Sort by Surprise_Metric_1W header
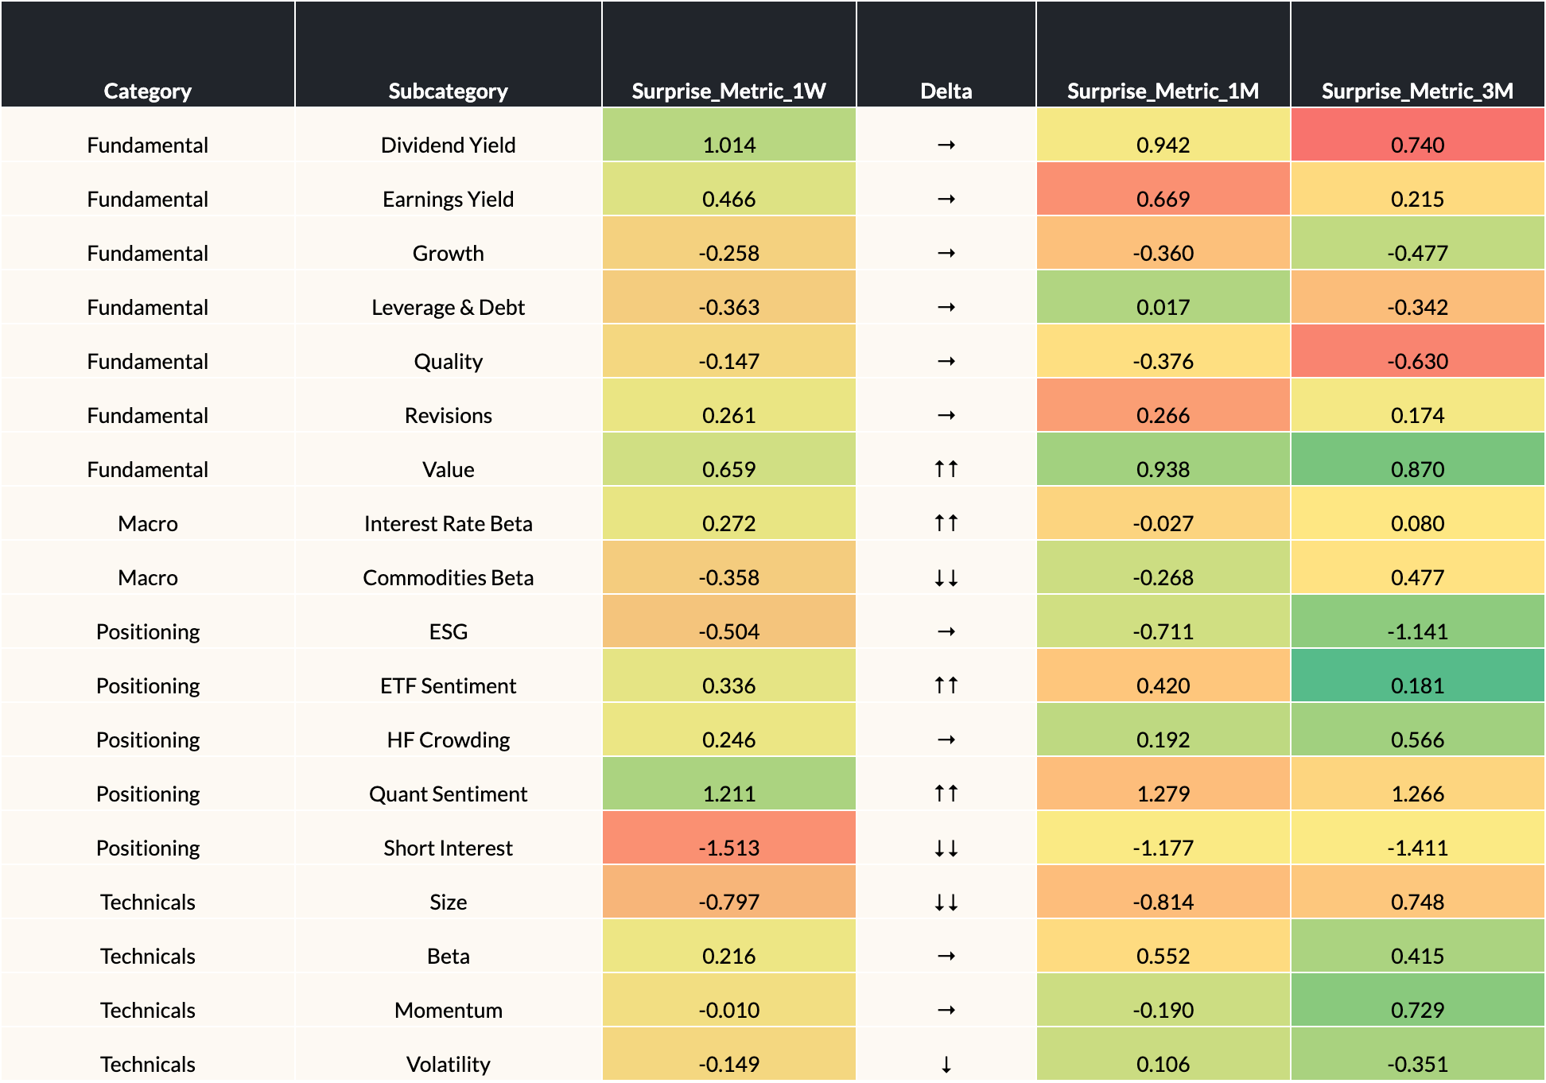The height and width of the screenshot is (1083, 1546). click(x=728, y=91)
